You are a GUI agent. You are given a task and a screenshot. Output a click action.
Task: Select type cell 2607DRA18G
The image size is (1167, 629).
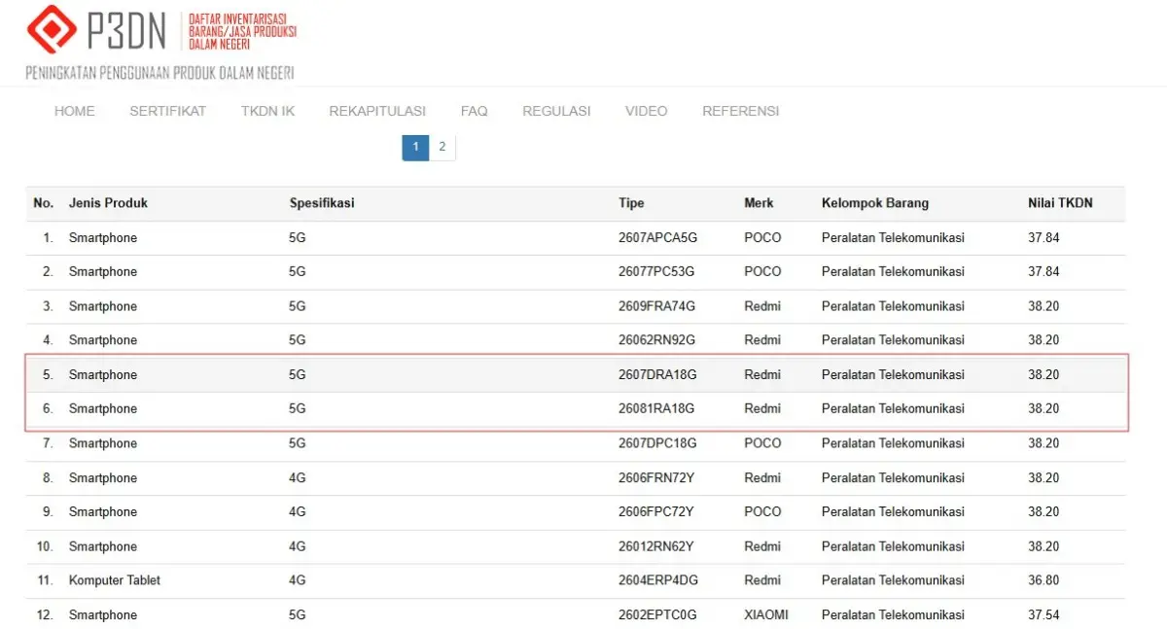[658, 375]
